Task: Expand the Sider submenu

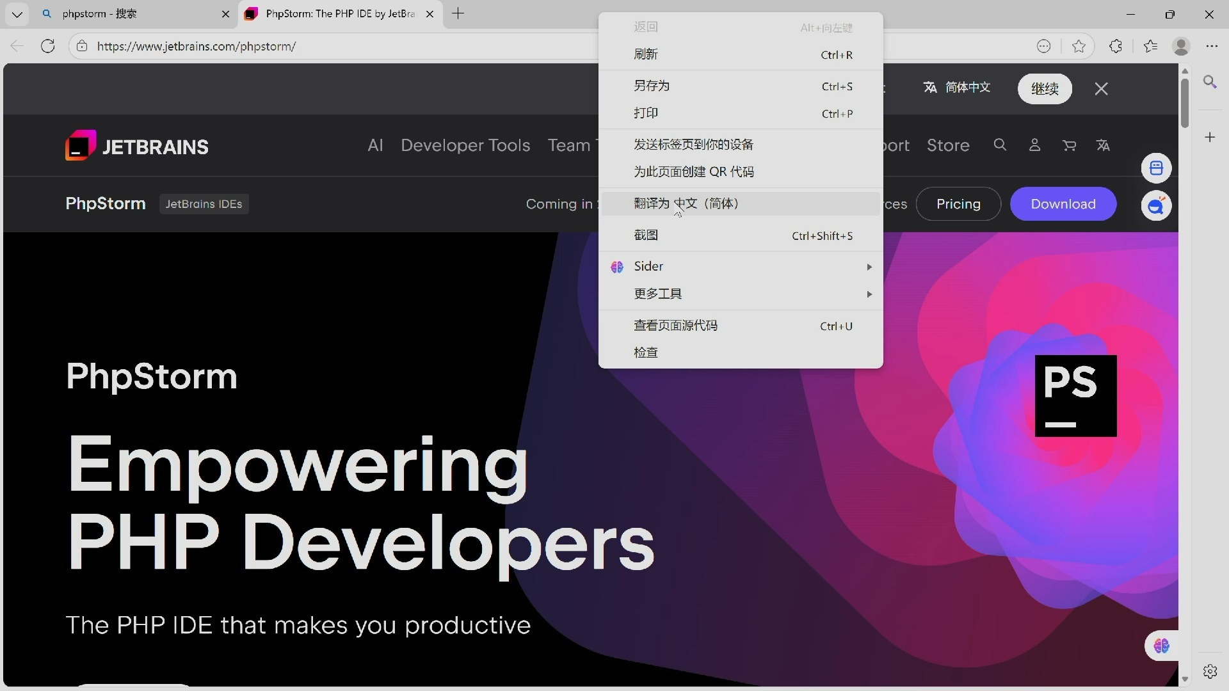Action: (x=741, y=266)
